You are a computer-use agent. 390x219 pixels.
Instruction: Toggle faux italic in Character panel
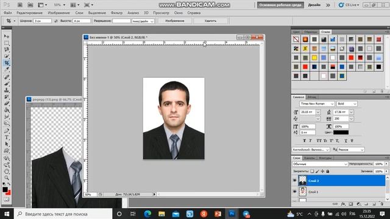point(310,141)
